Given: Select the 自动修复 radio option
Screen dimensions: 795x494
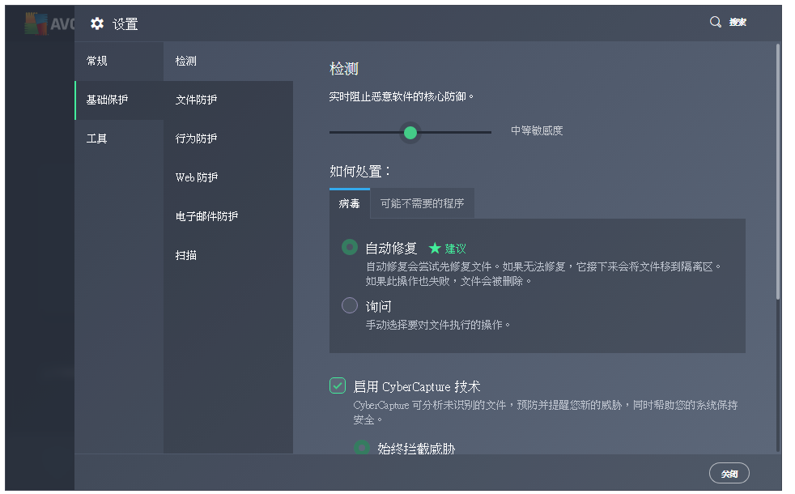Looking at the screenshot, I should click(x=347, y=247).
